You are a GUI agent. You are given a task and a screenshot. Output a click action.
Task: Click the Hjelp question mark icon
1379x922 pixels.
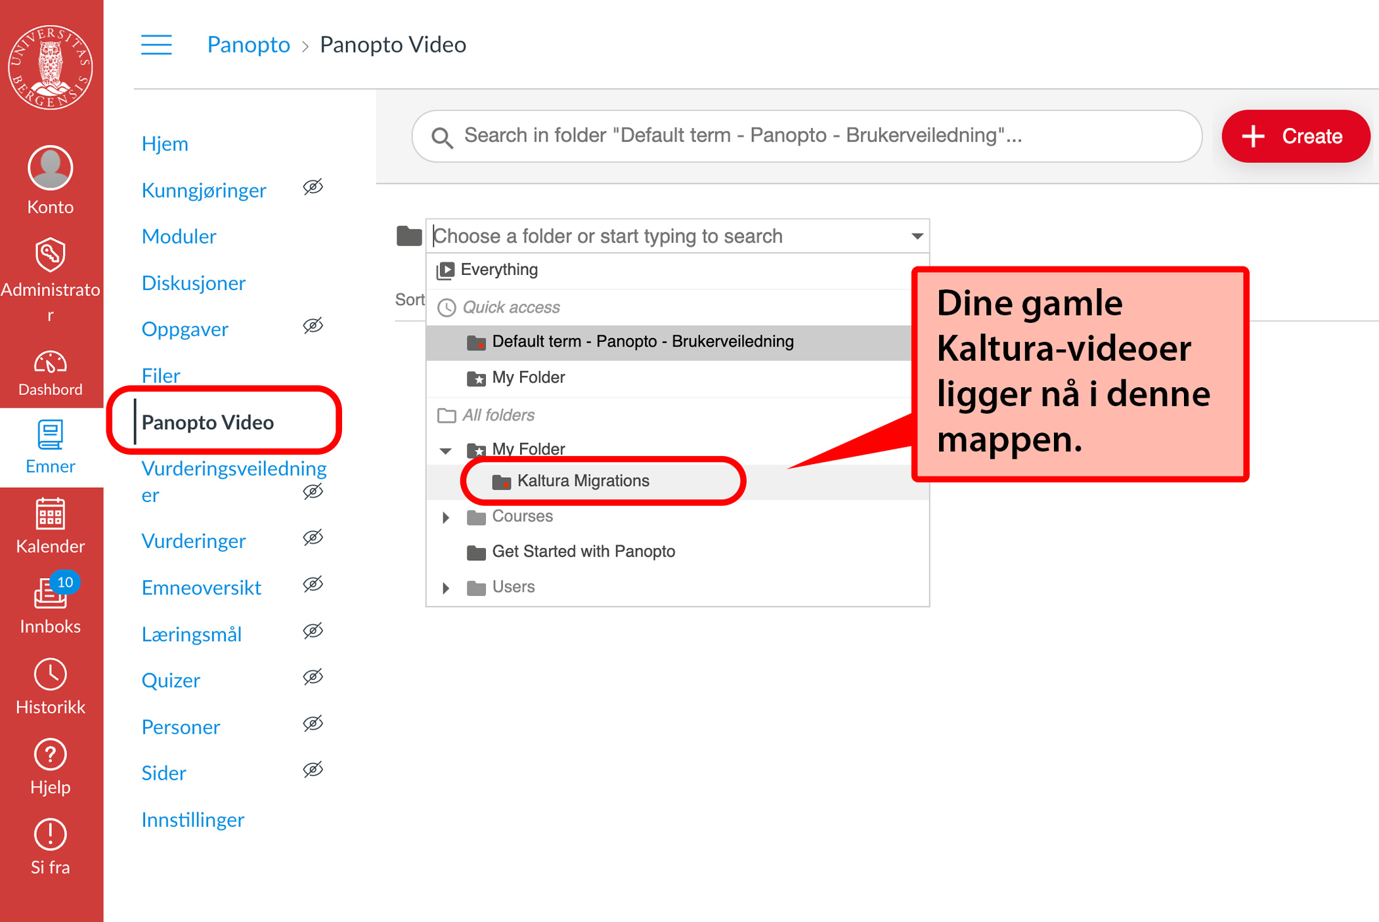tap(50, 755)
